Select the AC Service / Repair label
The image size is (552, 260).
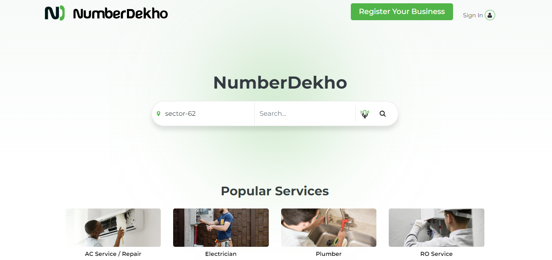[x=113, y=254]
